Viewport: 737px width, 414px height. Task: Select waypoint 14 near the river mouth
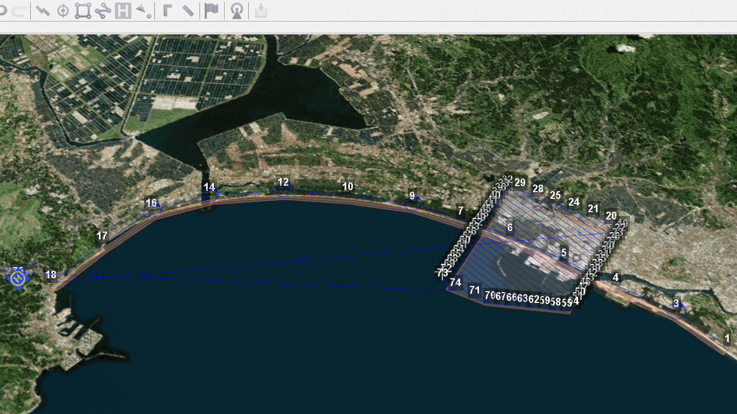pyautogui.click(x=209, y=188)
